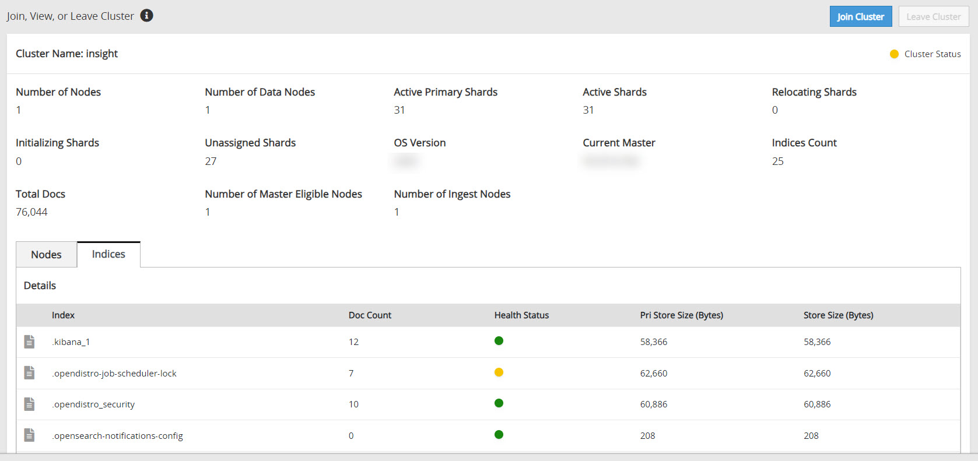Click green health dot for .kibana_1
This screenshot has height=461, width=978.
pyautogui.click(x=499, y=341)
